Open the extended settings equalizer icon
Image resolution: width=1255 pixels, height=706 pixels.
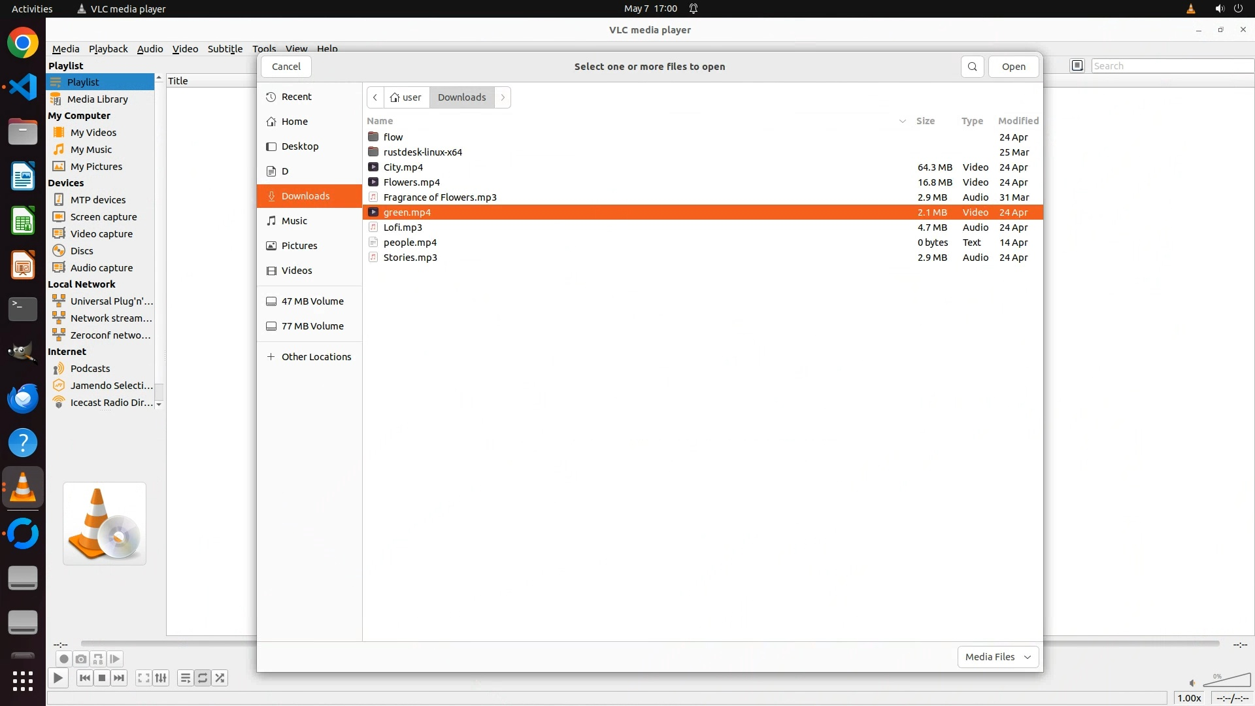161,678
